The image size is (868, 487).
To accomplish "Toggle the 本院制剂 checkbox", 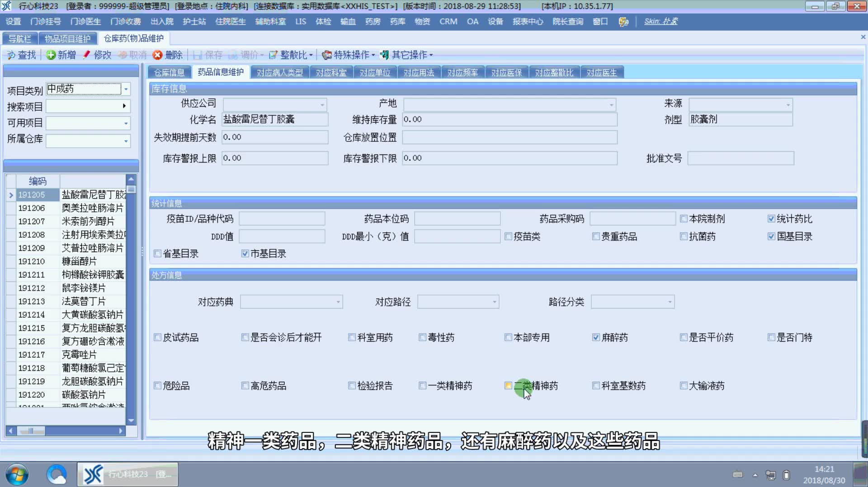I will pyautogui.click(x=684, y=219).
